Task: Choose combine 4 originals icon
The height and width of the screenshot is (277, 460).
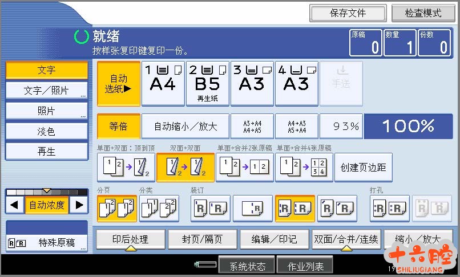Action: point(304,167)
